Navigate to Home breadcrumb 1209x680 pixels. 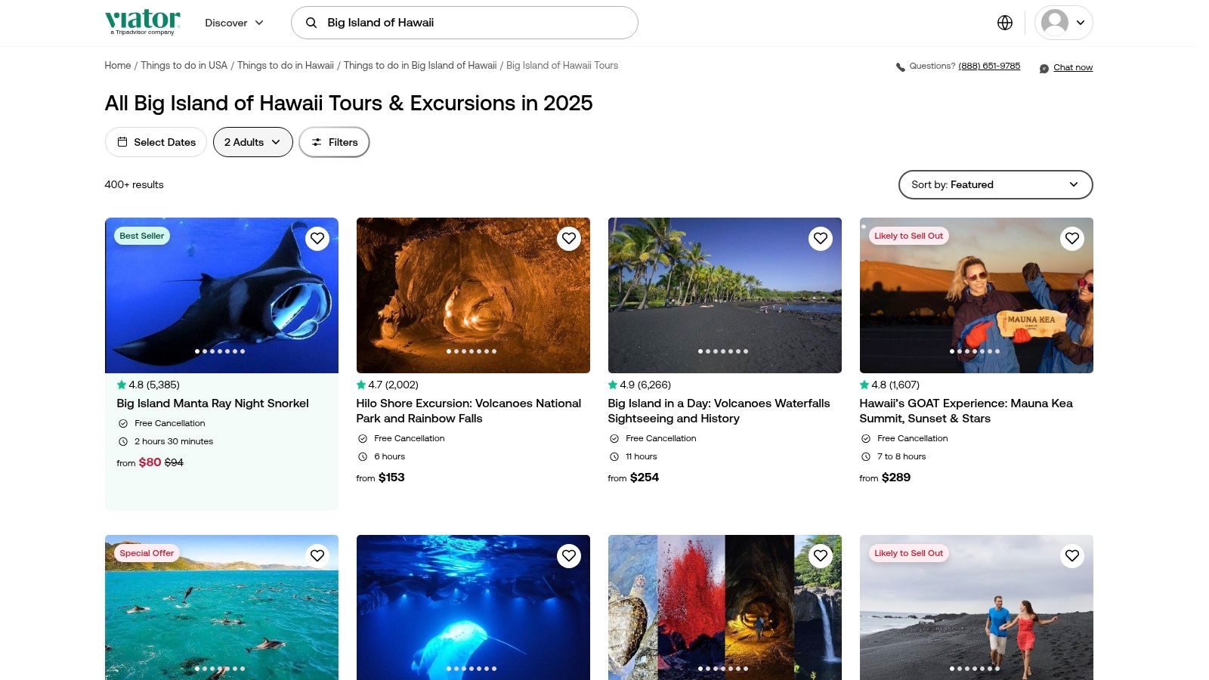click(117, 66)
